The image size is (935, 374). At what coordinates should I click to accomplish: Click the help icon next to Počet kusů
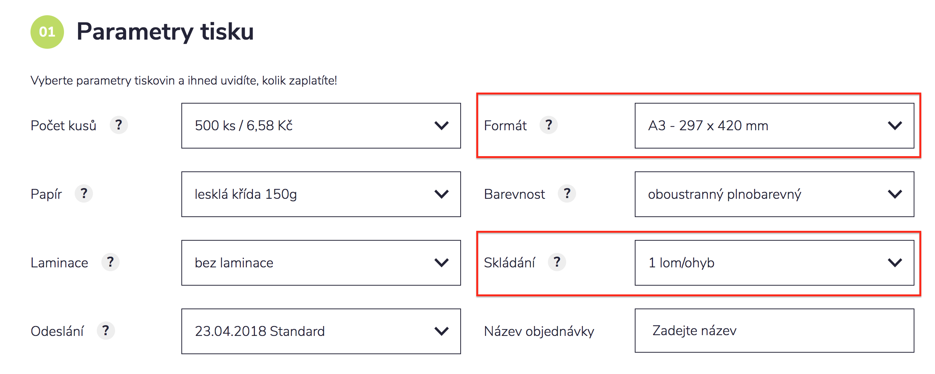118,125
